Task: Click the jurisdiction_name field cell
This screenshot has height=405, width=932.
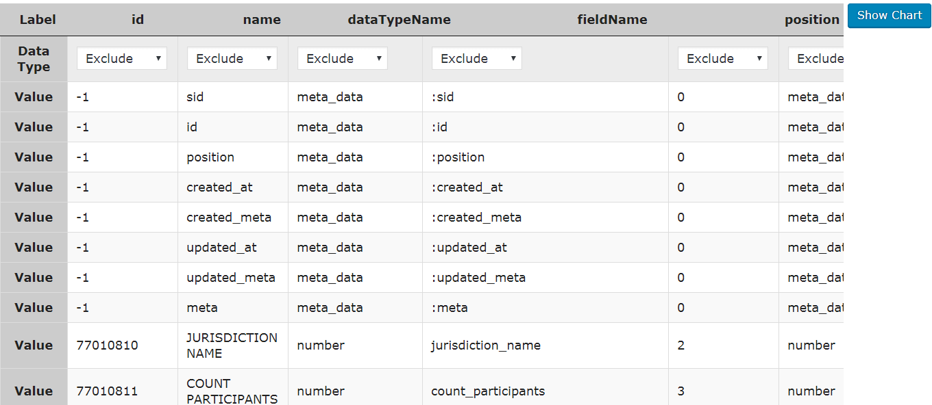Action: [486, 345]
